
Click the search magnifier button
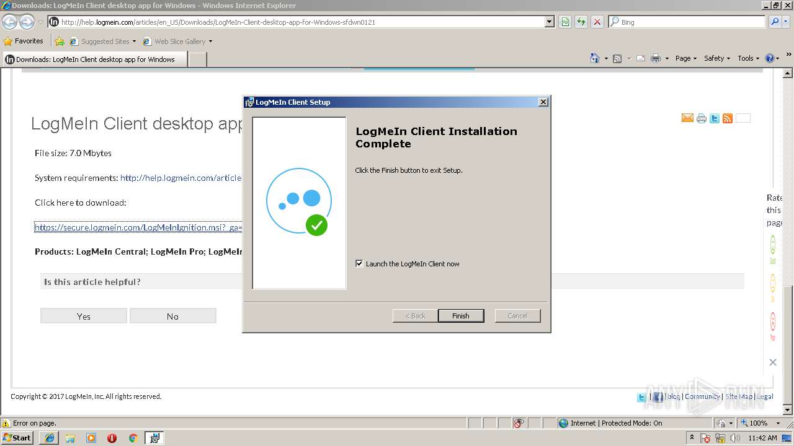click(774, 22)
